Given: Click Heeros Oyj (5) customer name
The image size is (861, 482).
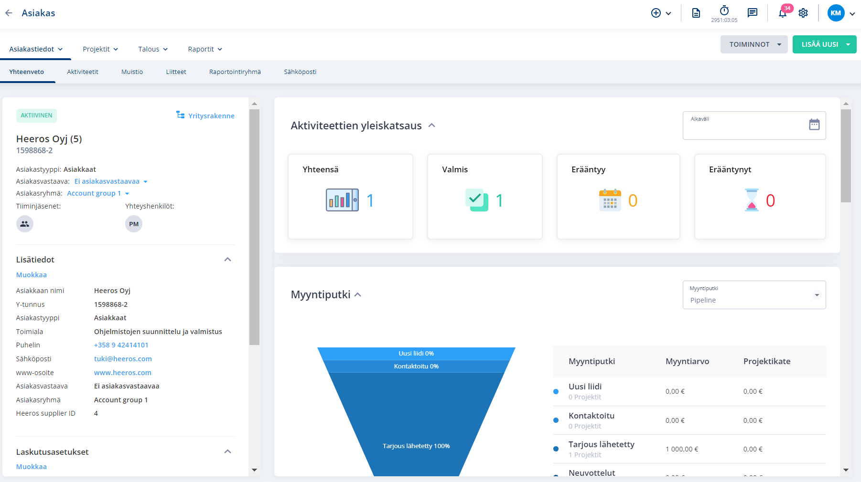Looking at the screenshot, I should [x=49, y=139].
